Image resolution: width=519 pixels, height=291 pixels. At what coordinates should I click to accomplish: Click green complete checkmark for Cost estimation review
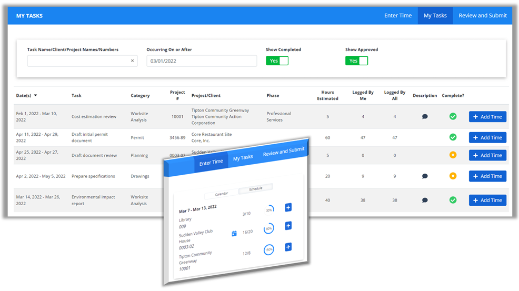(x=453, y=116)
